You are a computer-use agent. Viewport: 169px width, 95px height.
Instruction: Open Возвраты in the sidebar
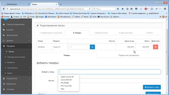coord(16,62)
